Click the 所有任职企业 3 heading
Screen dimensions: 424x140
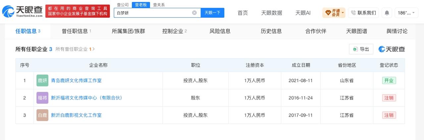coord(34,49)
